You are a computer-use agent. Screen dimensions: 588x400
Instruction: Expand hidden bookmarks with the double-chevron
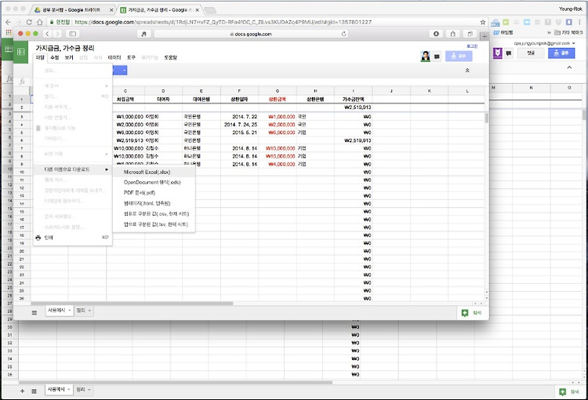549,33
